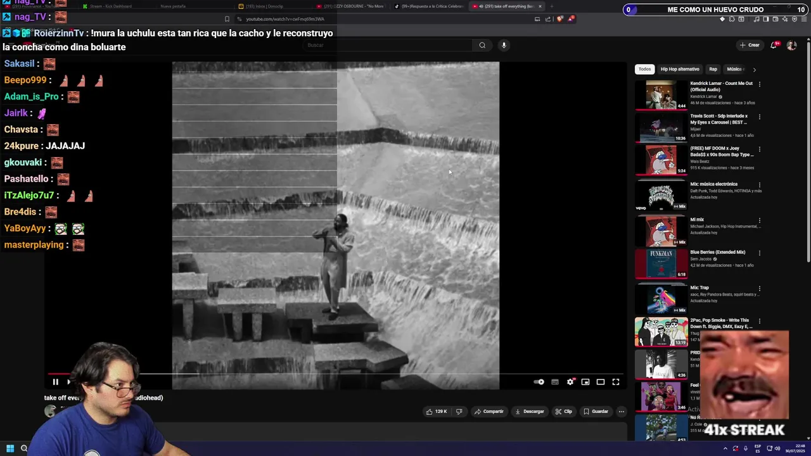Viewport: 811px width, 456px height.
Task: Bookmark page via address bar icon
Action: (x=227, y=19)
